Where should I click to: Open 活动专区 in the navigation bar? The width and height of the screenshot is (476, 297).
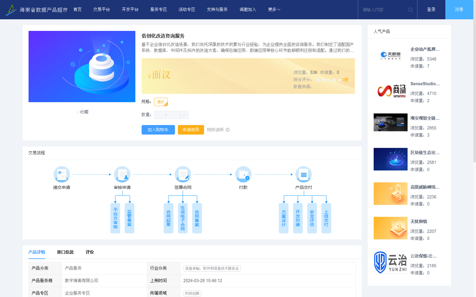187,10
